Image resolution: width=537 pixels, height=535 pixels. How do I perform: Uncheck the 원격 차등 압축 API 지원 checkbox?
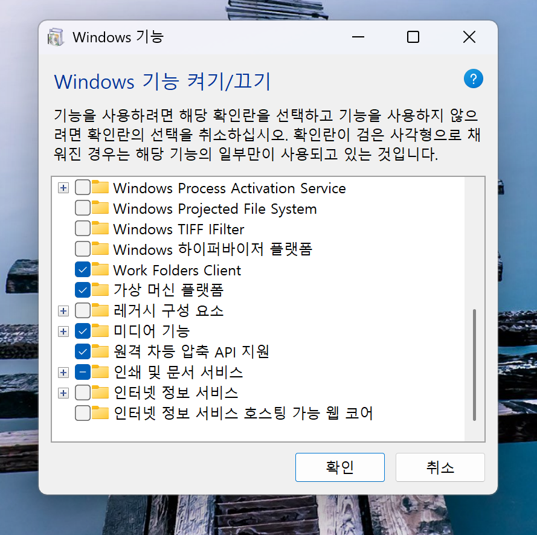coord(83,351)
